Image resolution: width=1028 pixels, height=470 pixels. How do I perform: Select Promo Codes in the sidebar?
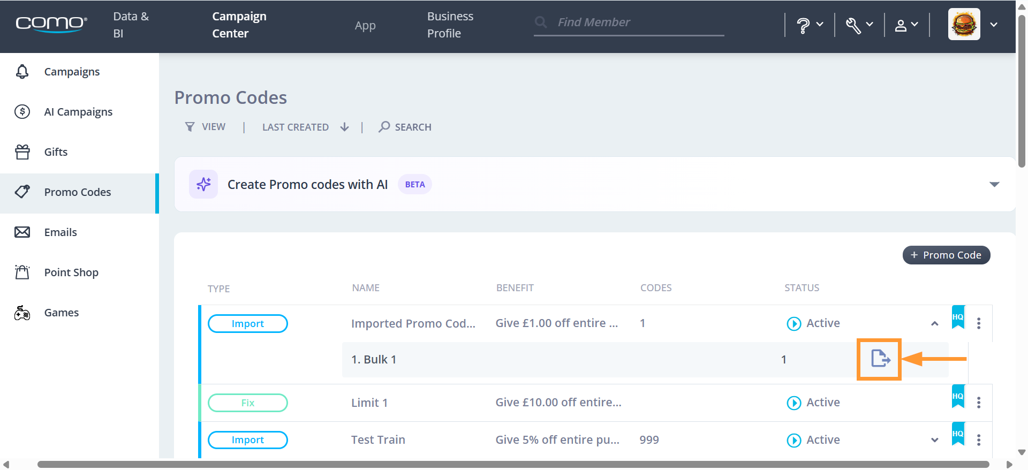[79, 192]
